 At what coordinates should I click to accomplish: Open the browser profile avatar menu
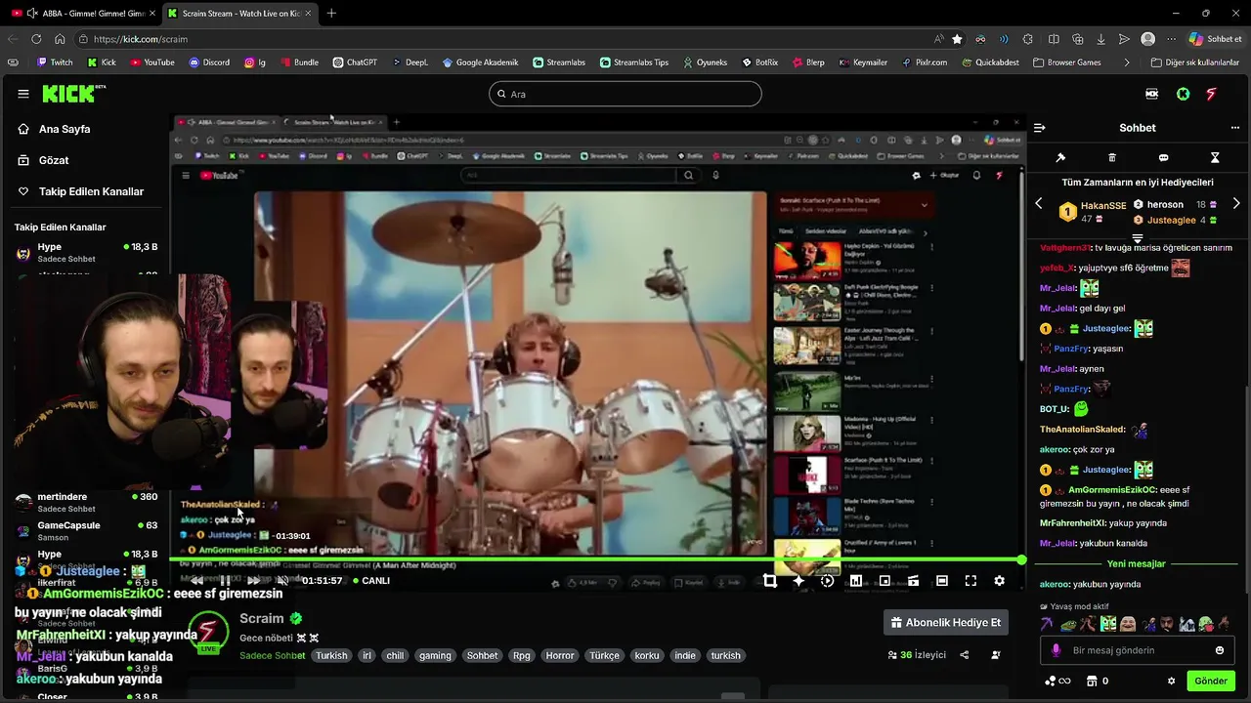point(1148,39)
